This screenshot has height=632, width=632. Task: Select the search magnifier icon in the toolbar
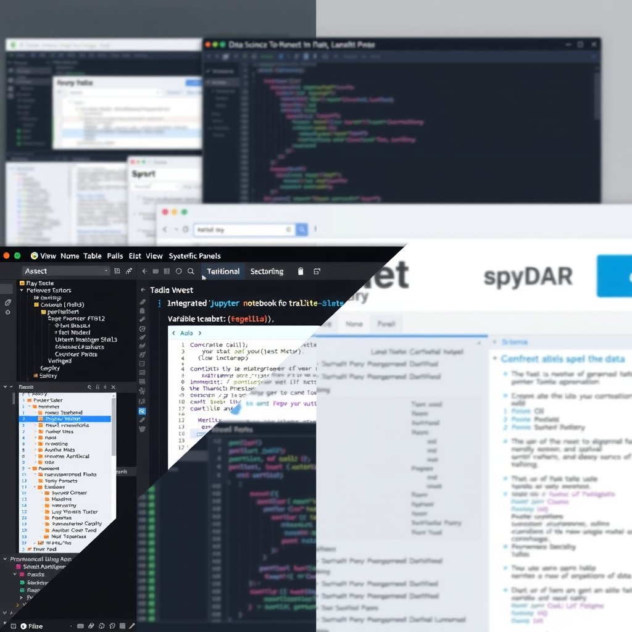pos(191,272)
